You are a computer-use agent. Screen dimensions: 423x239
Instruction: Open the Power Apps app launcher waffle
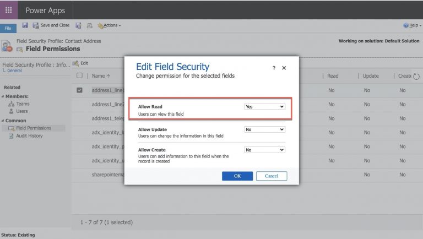(x=9, y=10)
